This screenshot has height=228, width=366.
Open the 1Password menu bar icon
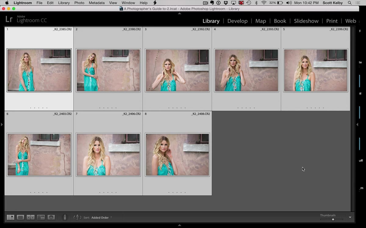pos(219,3)
